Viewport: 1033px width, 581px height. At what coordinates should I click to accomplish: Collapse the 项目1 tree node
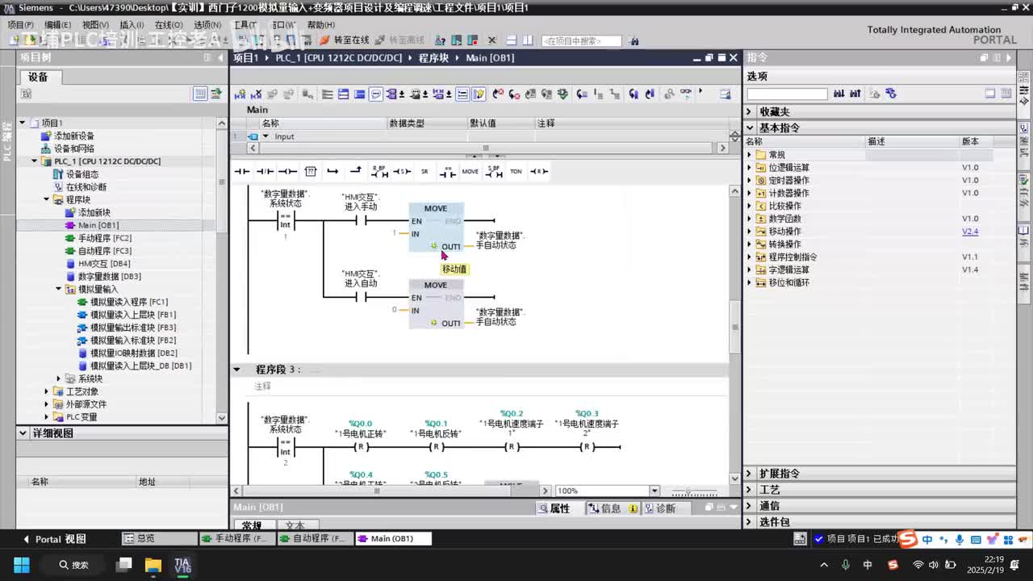23,123
